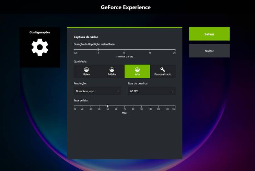The image size is (255, 171).
Task: Click the Configurações gear icon
Action: tap(40, 47)
